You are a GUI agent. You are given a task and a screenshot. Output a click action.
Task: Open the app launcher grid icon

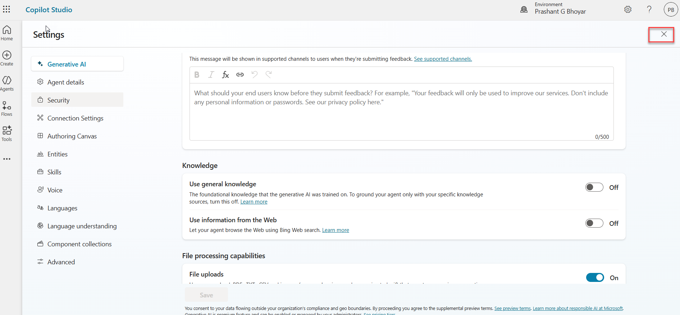6,9
